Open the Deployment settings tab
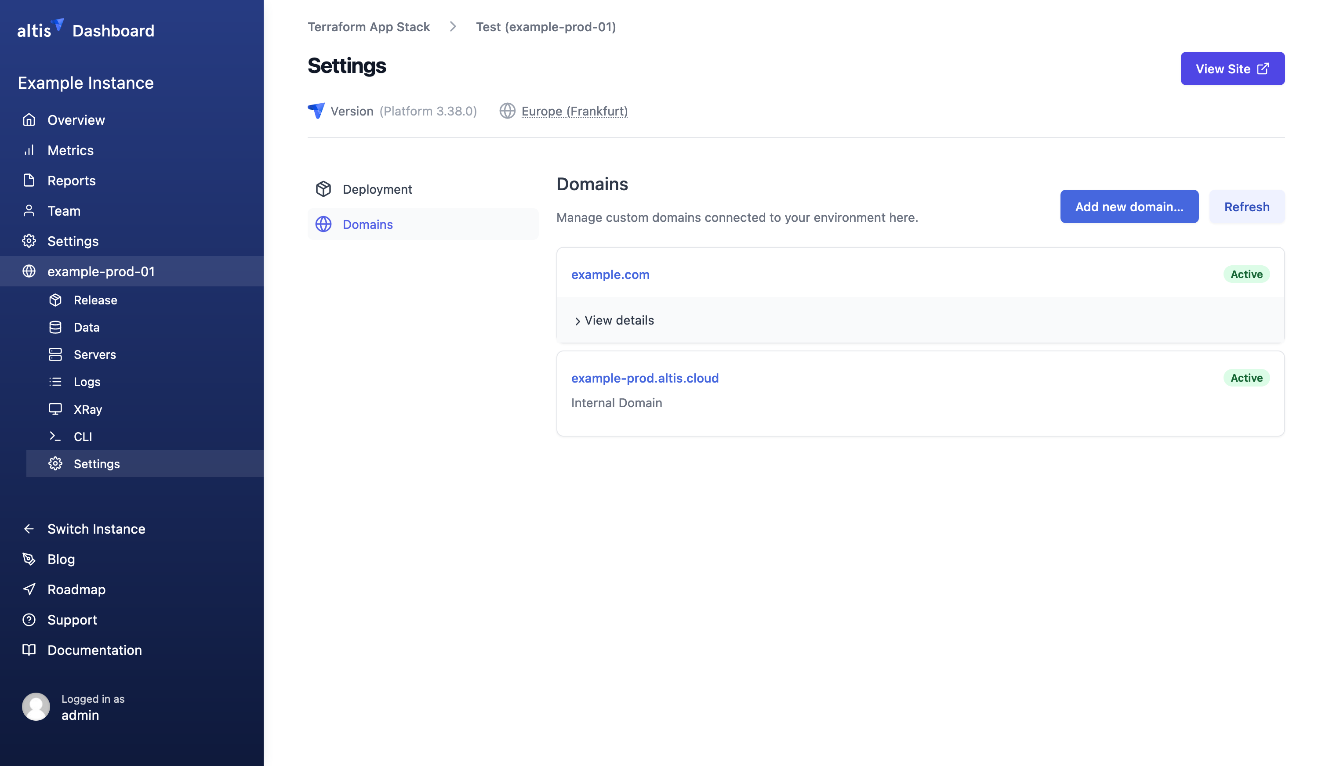 click(x=423, y=189)
